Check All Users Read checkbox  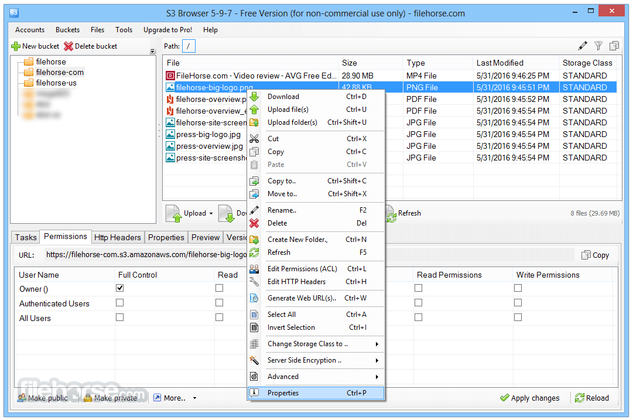(219, 317)
